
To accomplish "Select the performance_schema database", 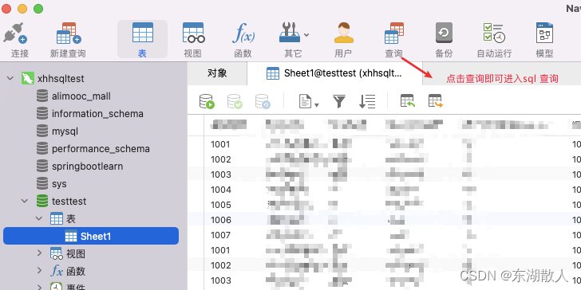I will click(x=101, y=149).
